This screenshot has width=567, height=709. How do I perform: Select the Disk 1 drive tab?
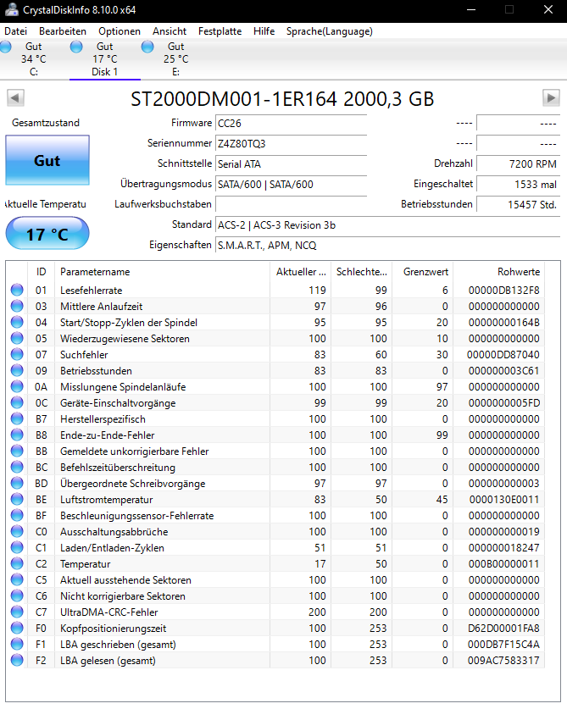(104, 59)
